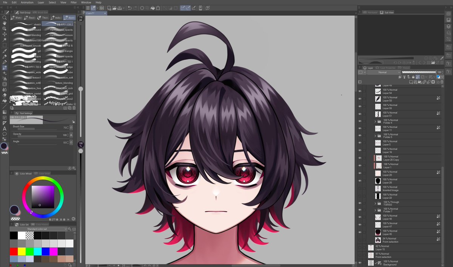
Task: Select the Text tool
Action: pos(5,128)
